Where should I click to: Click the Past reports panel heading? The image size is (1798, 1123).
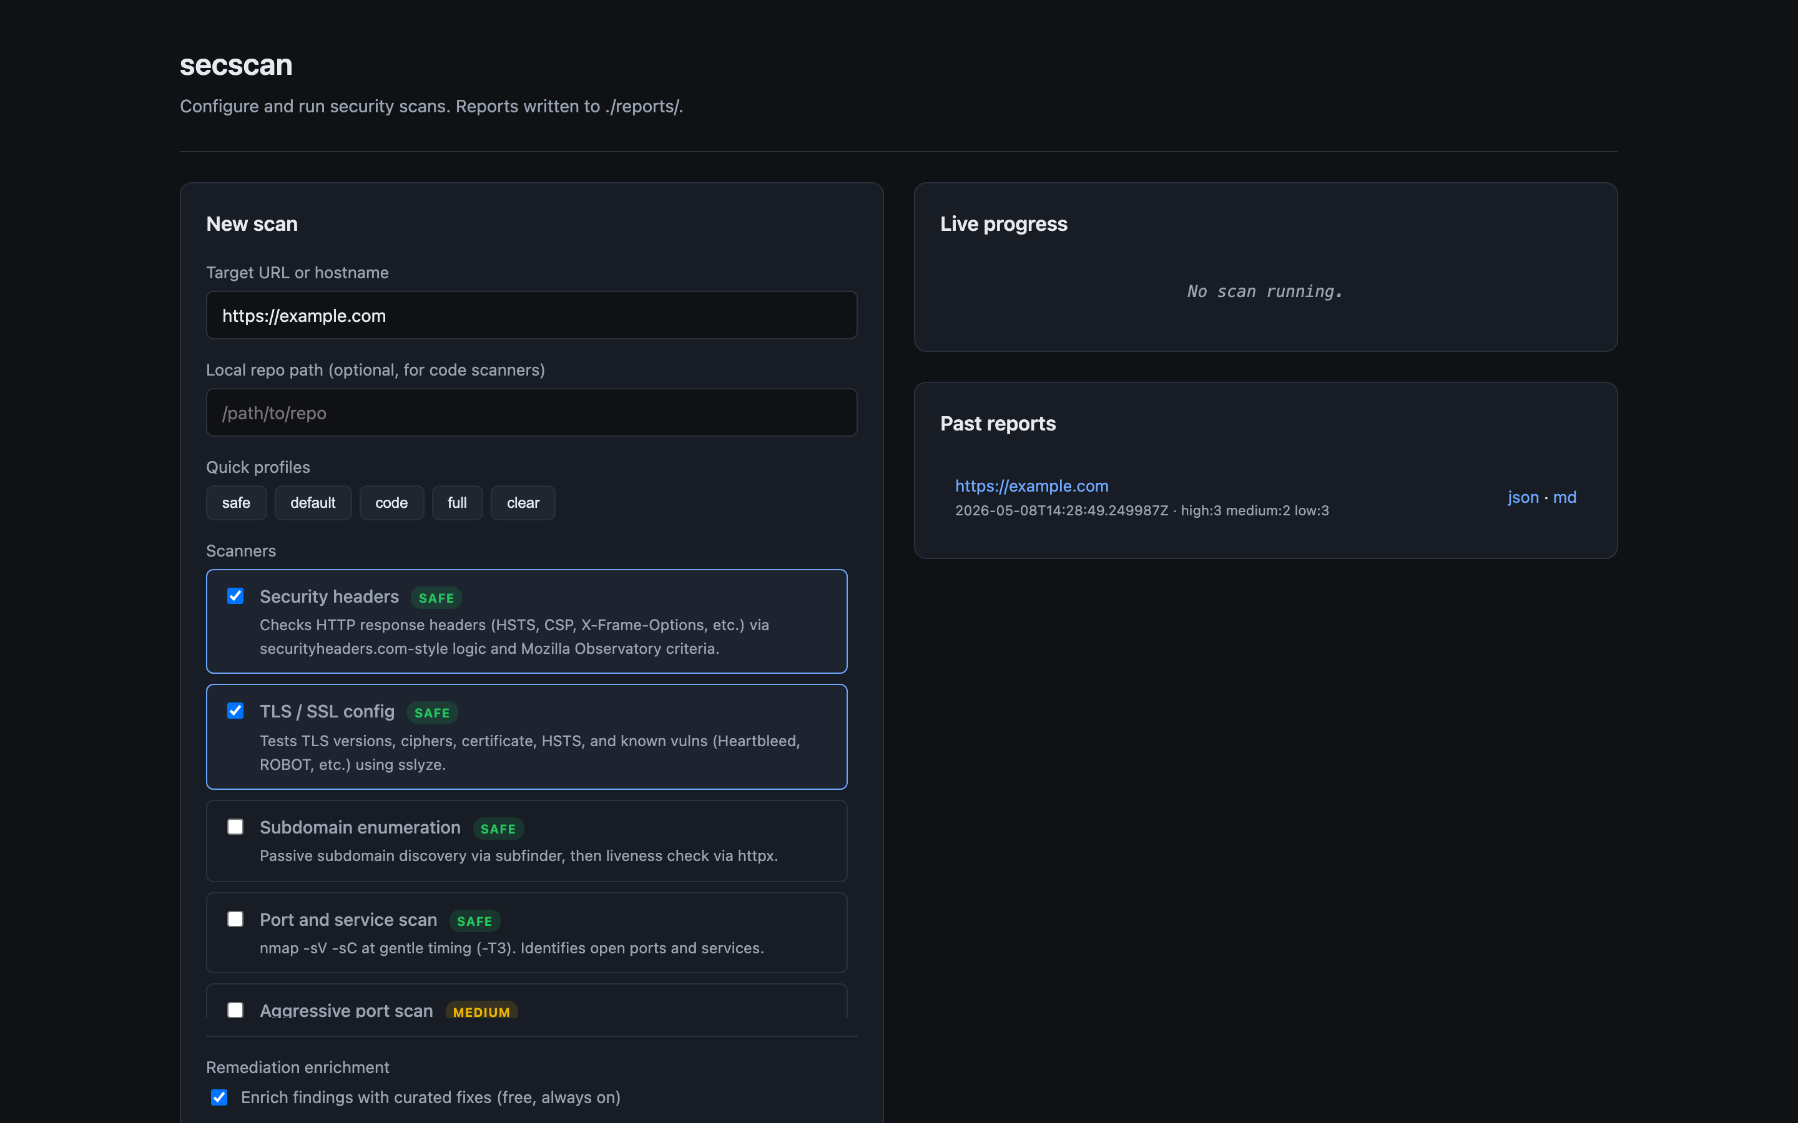tap(998, 424)
